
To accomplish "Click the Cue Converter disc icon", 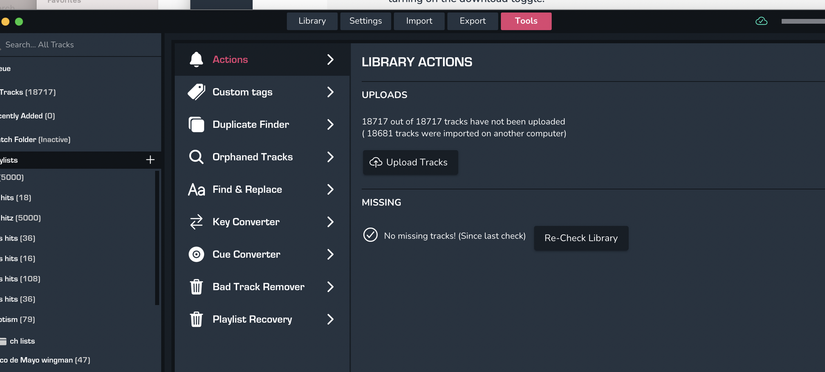I will tap(196, 254).
